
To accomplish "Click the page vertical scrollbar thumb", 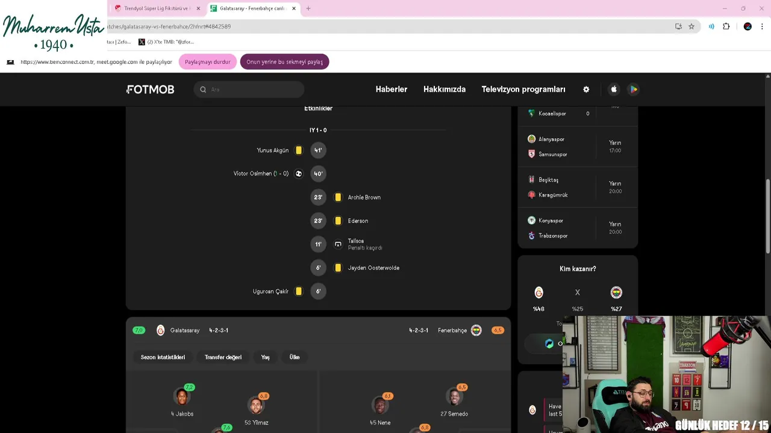I will tap(767, 216).
